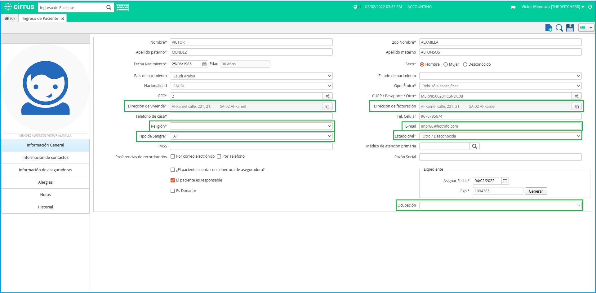596x293 pixels.
Task: Enable Por correo electrónico reminder checkbox
Action: point(173,156)
